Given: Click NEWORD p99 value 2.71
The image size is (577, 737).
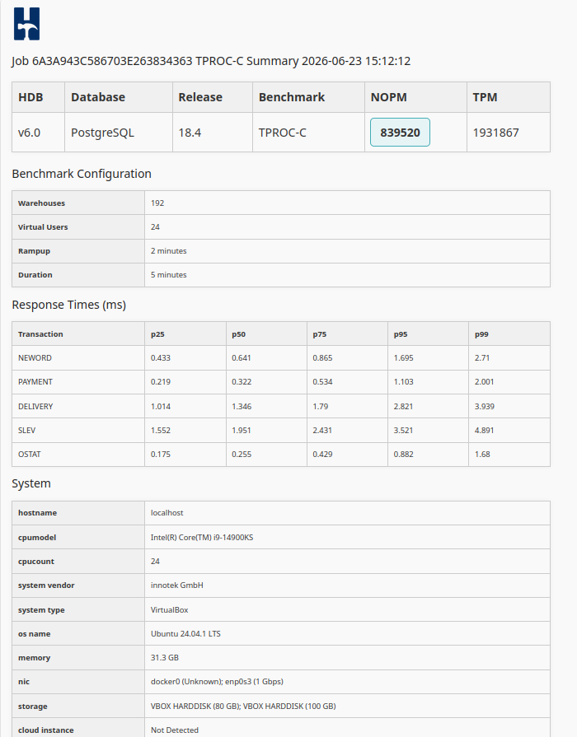Looking at the screenshot, I should tap(482, 358).
